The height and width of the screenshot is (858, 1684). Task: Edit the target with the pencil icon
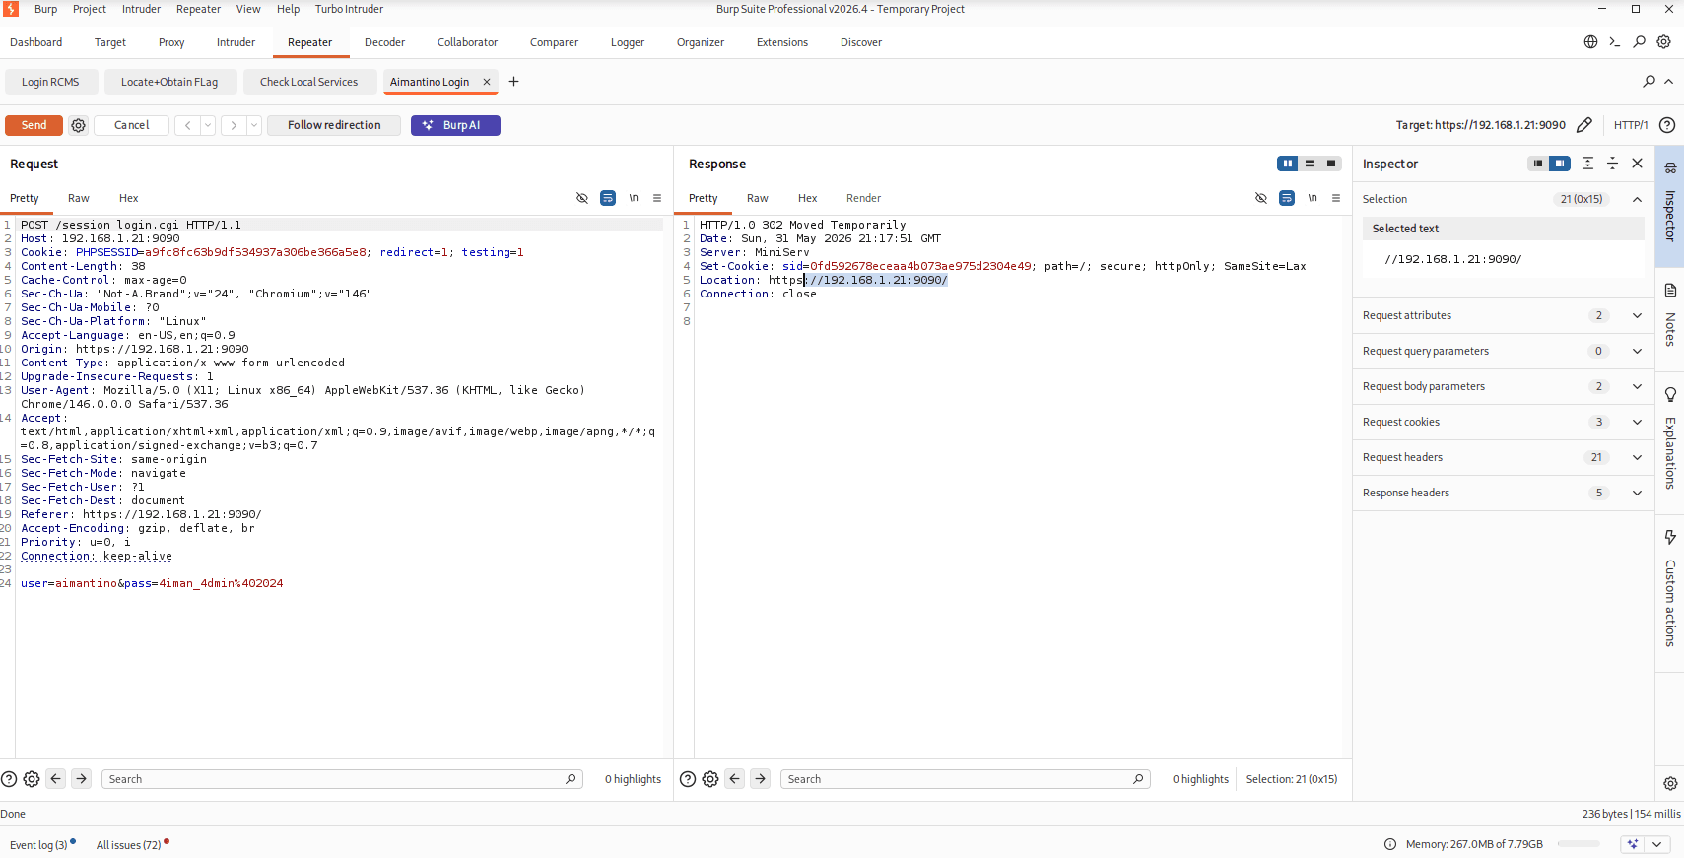1583,125
